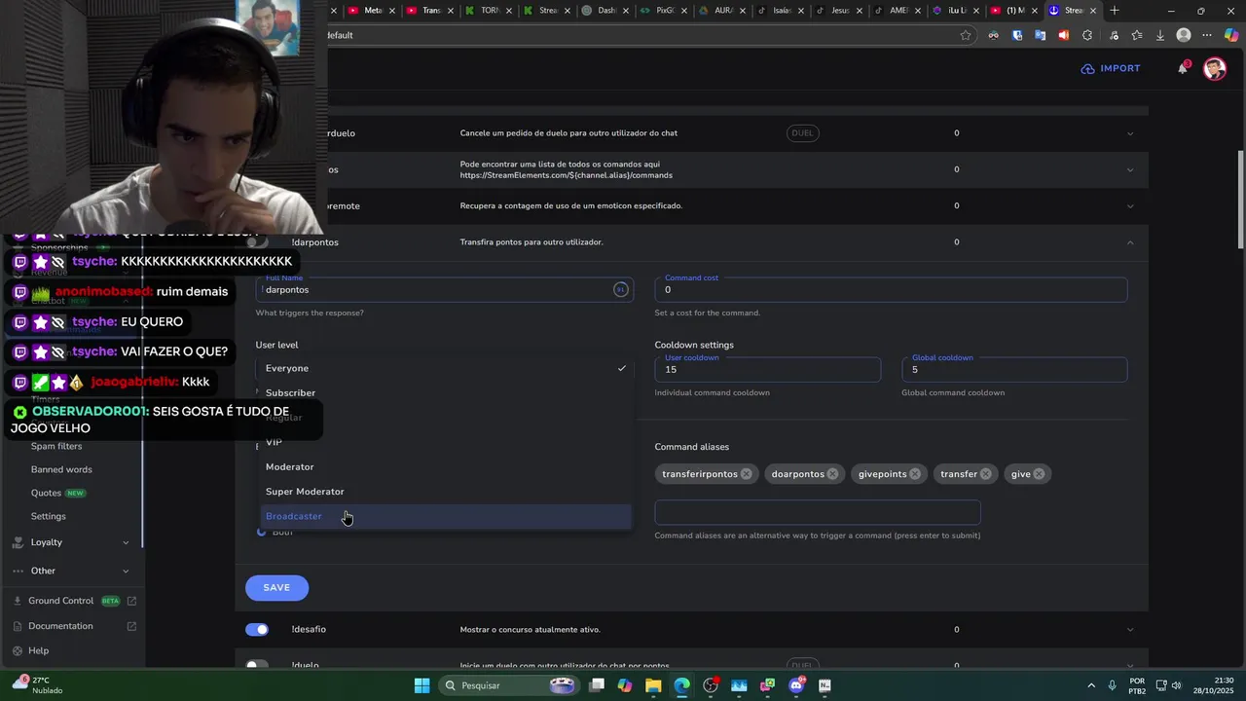Expand the emote count command row

click(1130, 206)
